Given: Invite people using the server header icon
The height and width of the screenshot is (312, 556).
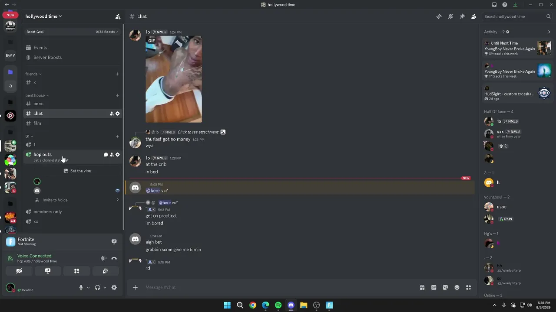Looking at the screenshot, I should [118, 16].
